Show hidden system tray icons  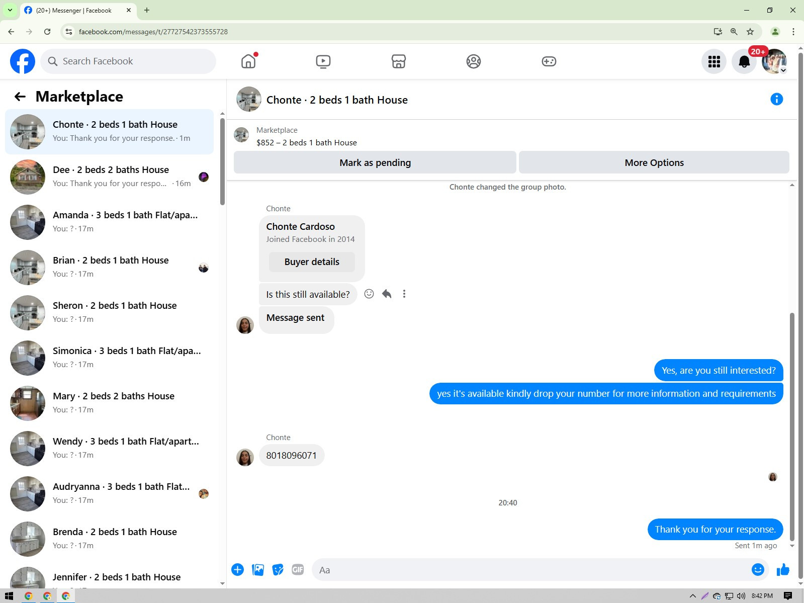pyautogui.click(x=693, y=596)
